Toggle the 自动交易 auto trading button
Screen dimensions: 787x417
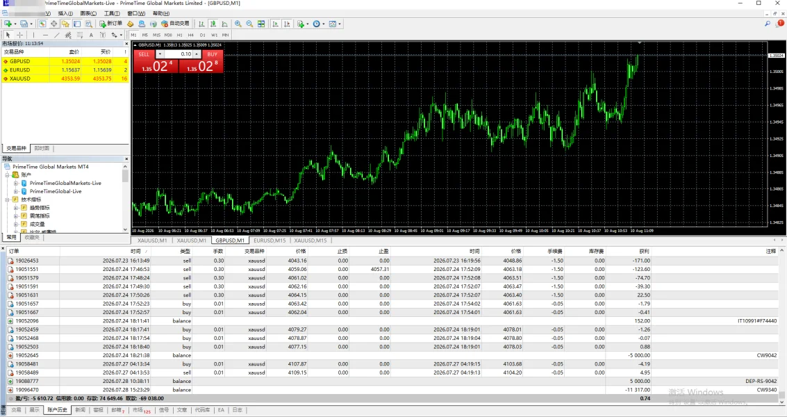tap(175, 24)
